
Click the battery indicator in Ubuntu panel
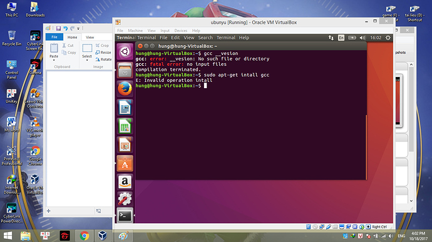pyautogui.click(x=352, y=38)
